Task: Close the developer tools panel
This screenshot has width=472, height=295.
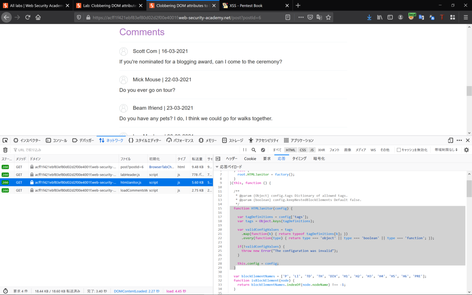Action: pyautogui.click(x=468, y=140)
